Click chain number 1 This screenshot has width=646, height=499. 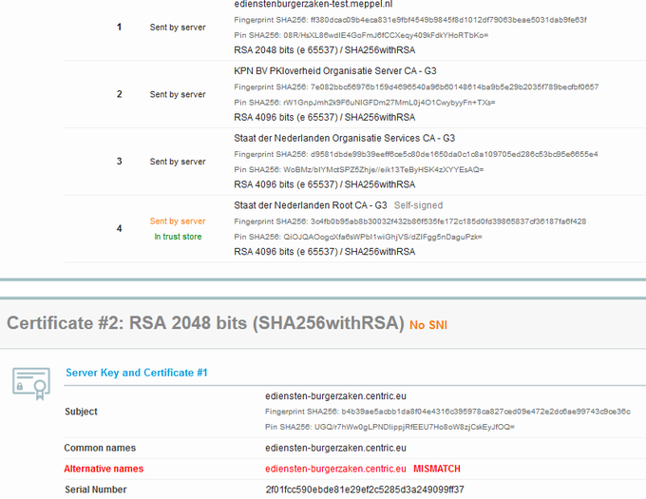[119, 28]
